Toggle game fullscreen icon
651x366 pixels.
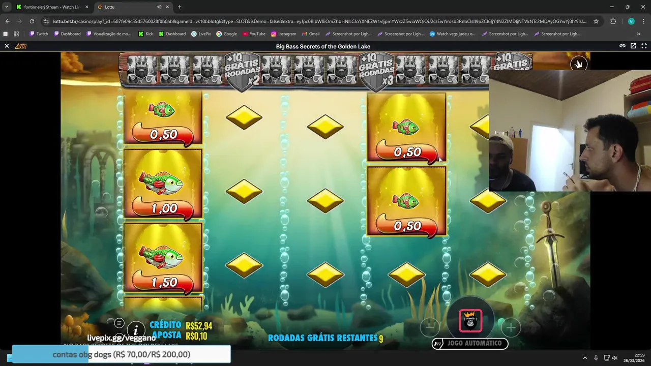(x=644, y=46)
